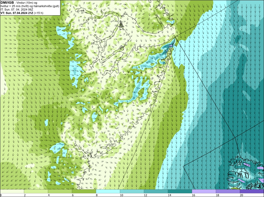Screen dimensions: 264x197
Task: Click the DMI/IGB title text
Action: click(7, 3)
